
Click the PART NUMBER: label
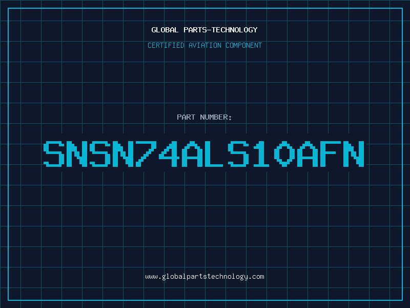pyautogui.click(x=204, y=117)
